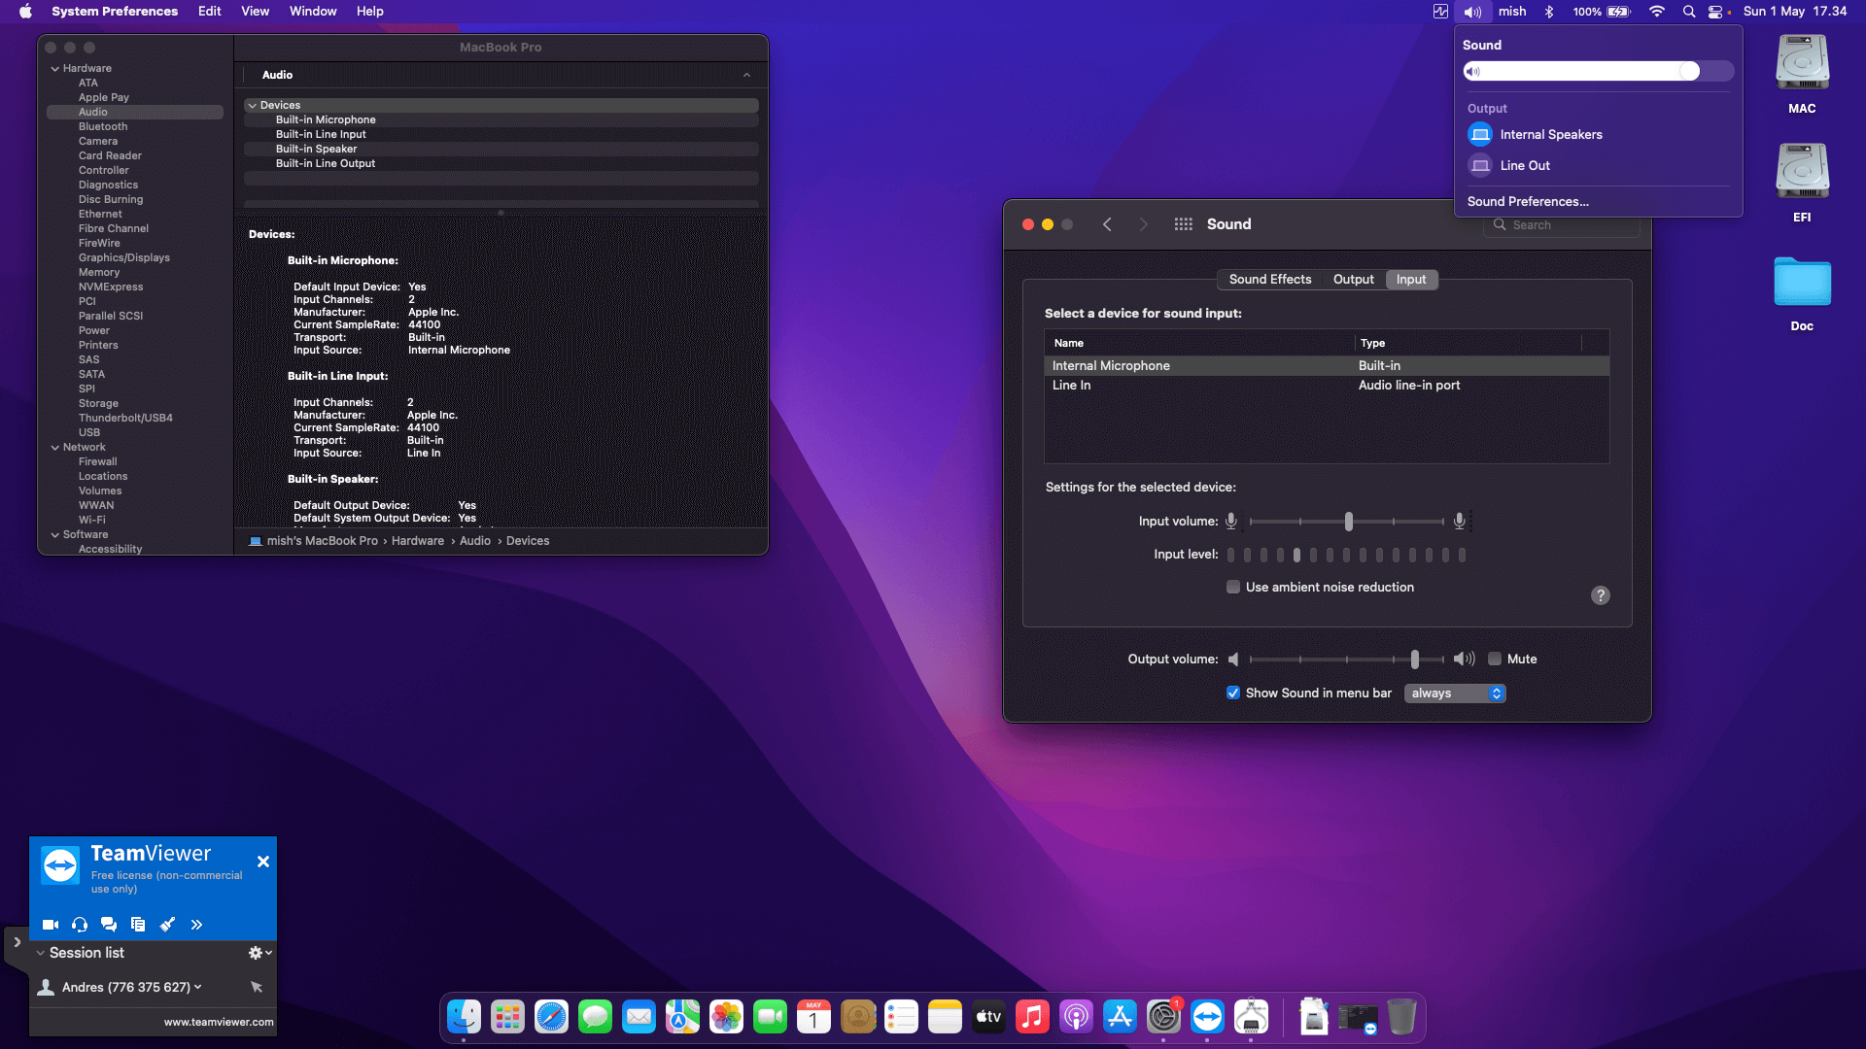The image size is (1866, 1049).
Task: Expand TeamViewer side panel arrow
Action: [x=17, y=942]
